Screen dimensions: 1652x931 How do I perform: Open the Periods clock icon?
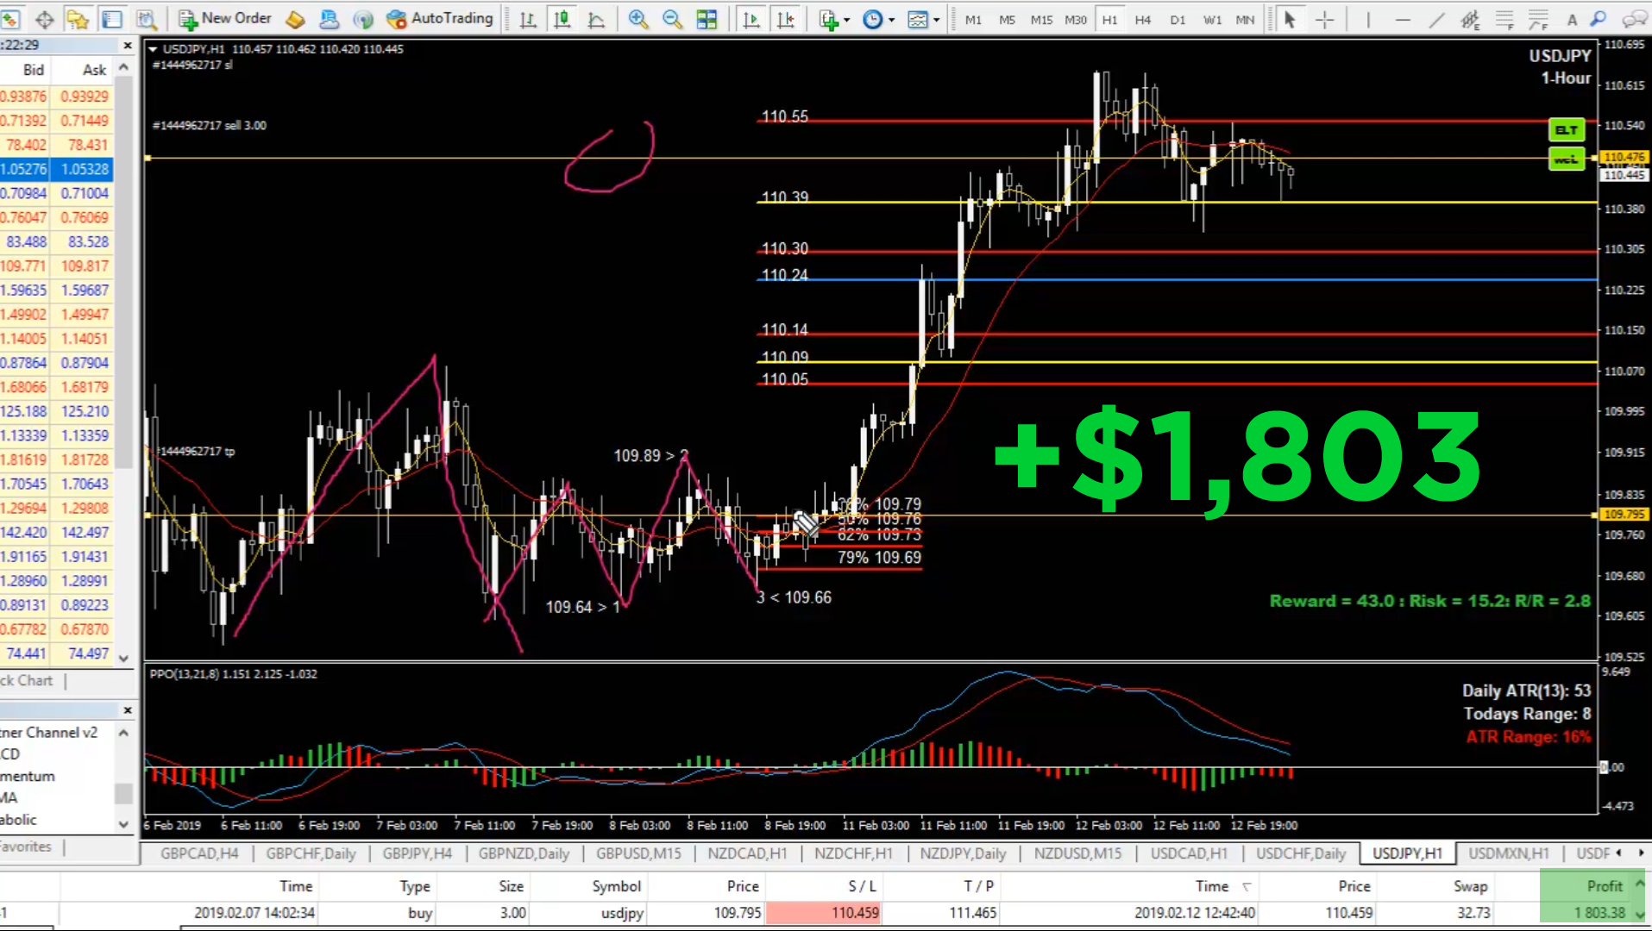point(873,19)
